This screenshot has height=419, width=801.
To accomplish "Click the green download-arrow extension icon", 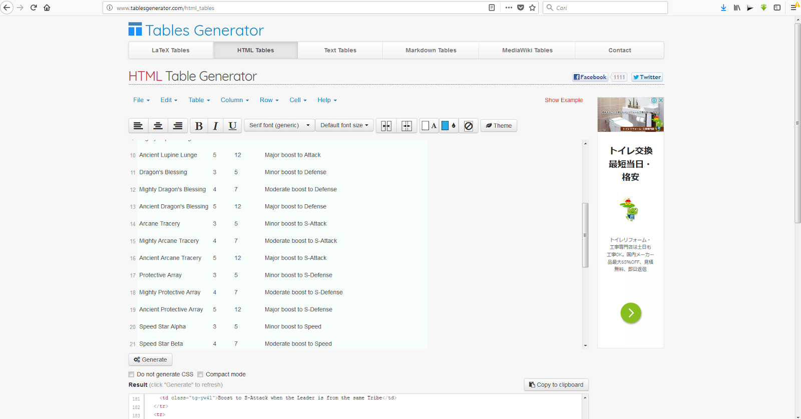I will pyautogui.click(x=763, y=8).
